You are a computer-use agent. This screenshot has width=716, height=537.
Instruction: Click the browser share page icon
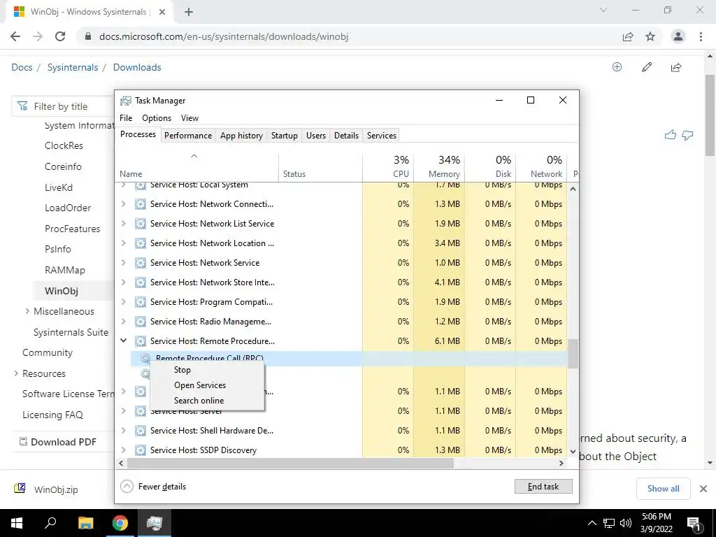(x=628, y=36)
